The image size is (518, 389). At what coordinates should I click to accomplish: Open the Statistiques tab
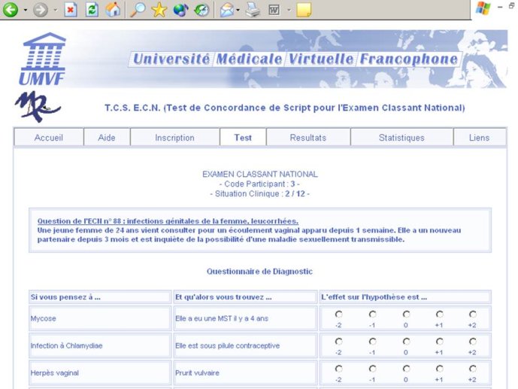click(401, 138)
